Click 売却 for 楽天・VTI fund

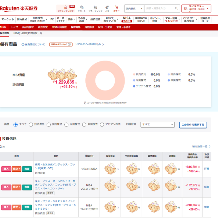click(x=27, y=169)
